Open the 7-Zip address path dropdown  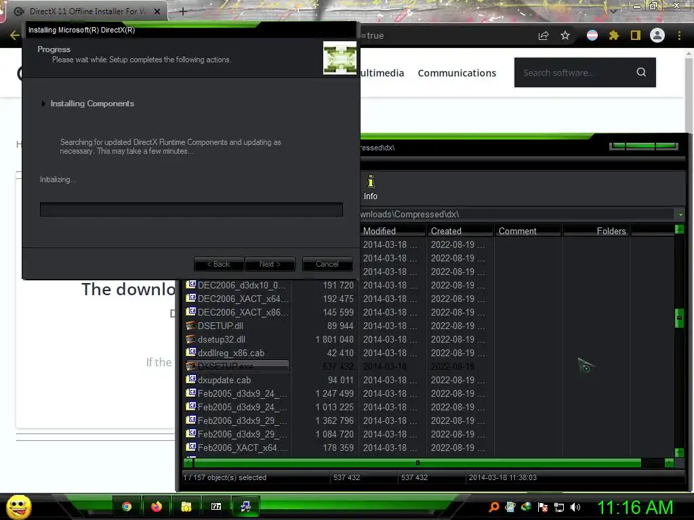click(x=680, y=215)
